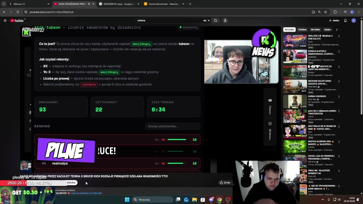
Task: Open KARMA CASHBACK video thumbnail
Action: click(x=295, y=101)
